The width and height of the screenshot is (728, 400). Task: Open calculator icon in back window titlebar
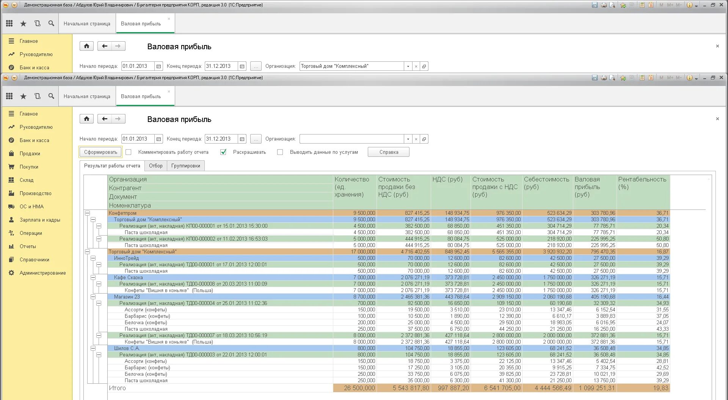point(642,5)
